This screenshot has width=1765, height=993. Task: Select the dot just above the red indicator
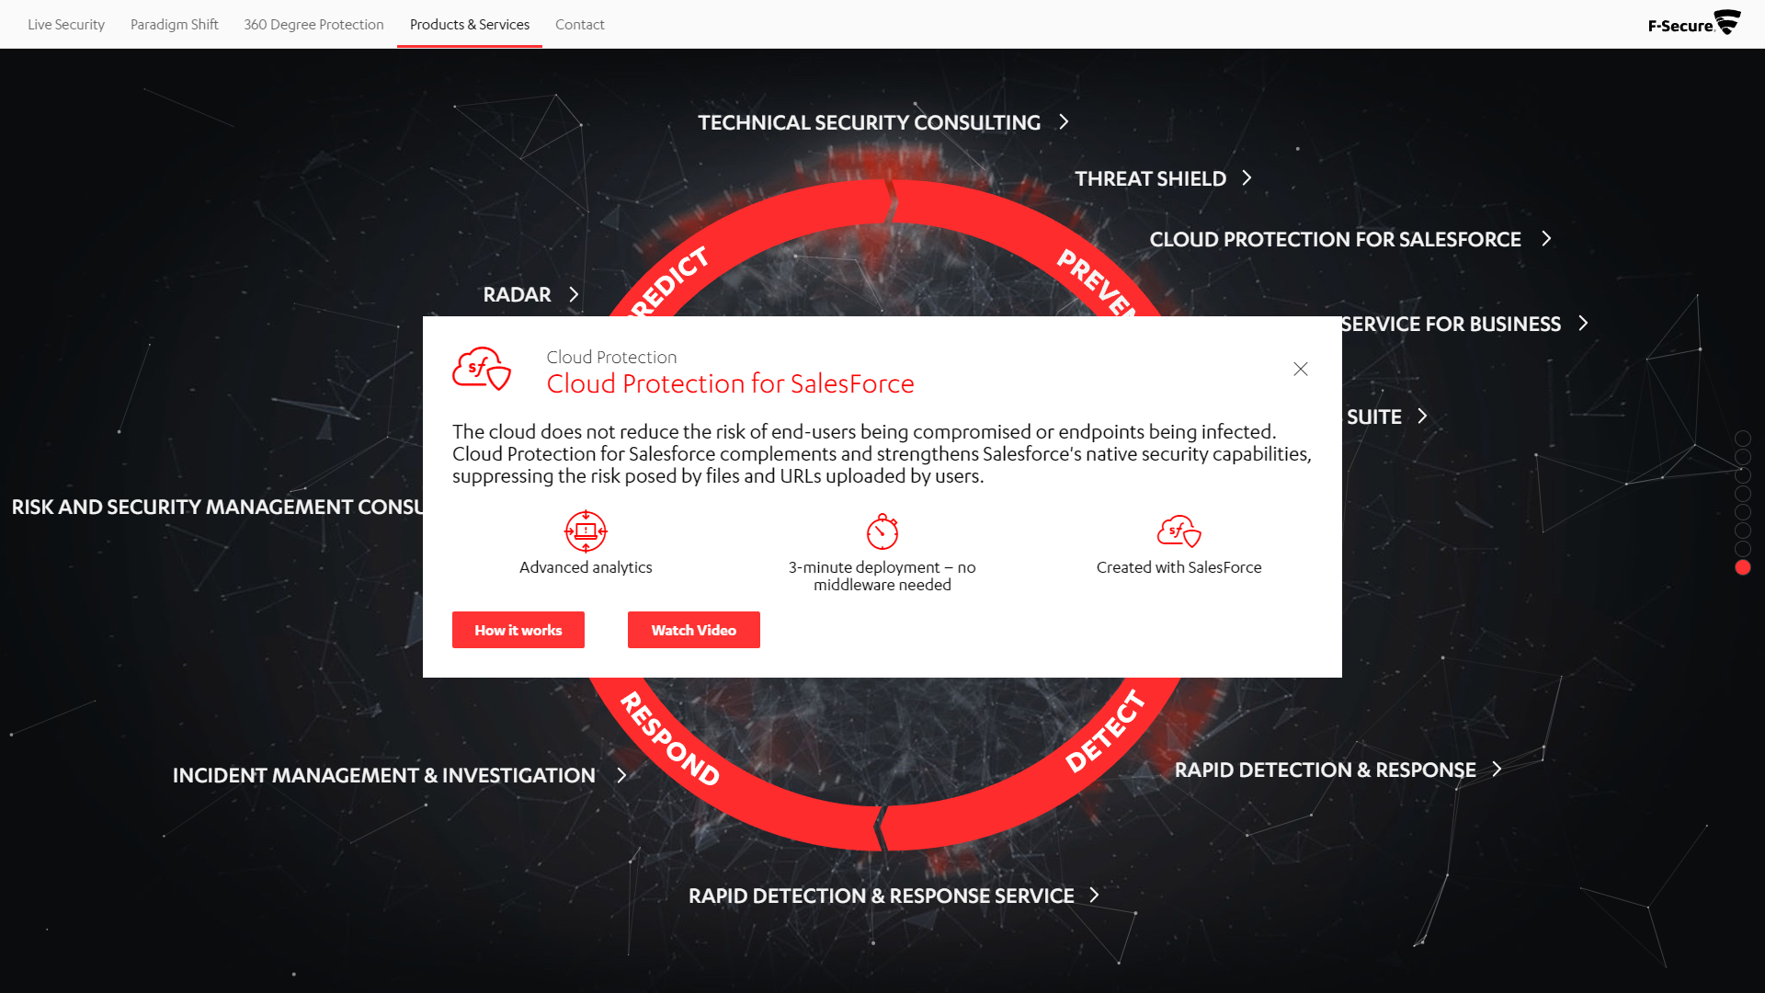1742,549
